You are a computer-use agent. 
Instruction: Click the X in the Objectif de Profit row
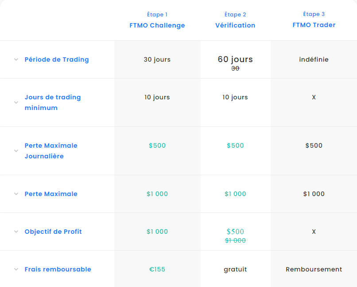pos(314,232)
